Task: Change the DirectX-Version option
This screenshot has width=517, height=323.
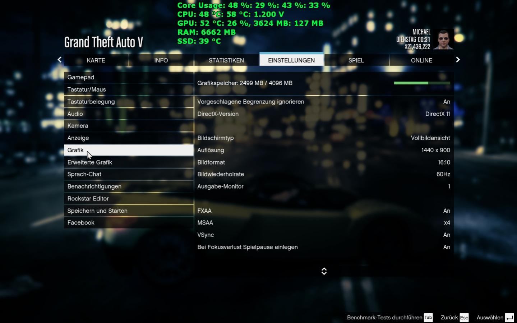Action: tap(324, 114)
